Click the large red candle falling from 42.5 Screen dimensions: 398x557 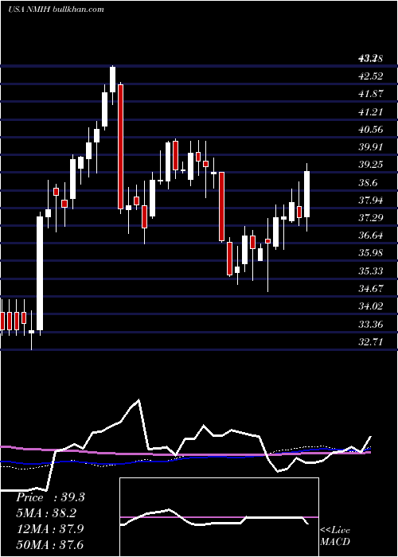[x=120, y=147]
